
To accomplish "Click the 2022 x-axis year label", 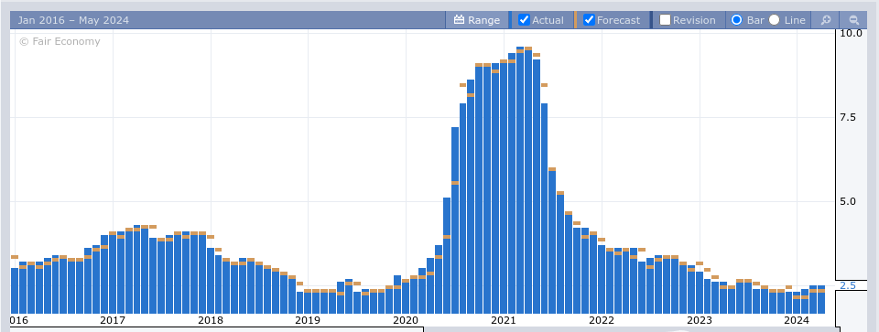I will [602, 320].
